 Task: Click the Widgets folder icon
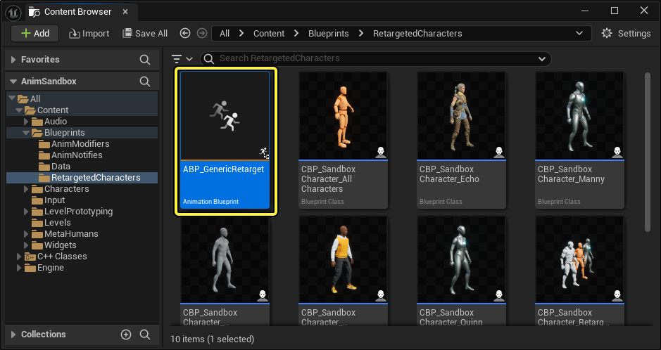(37, 245)
